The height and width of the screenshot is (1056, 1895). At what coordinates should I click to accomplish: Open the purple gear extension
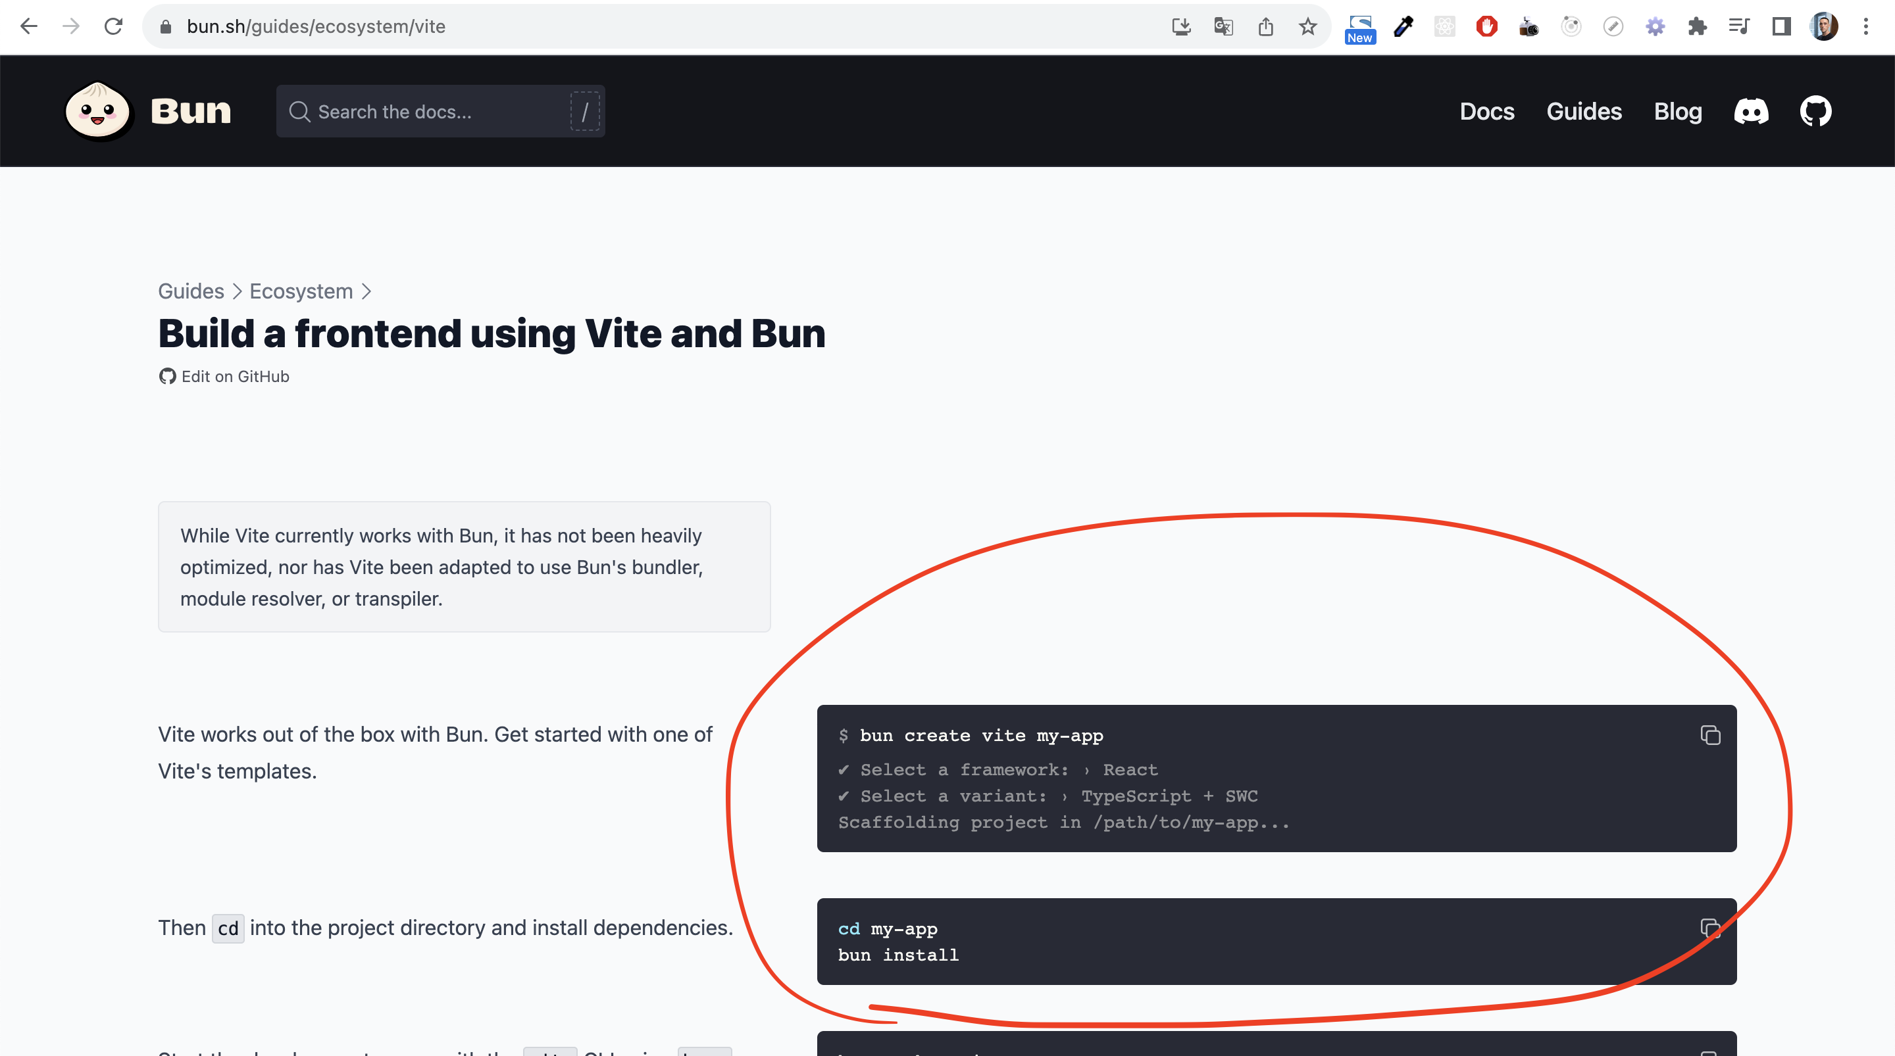coord(1655,26)
